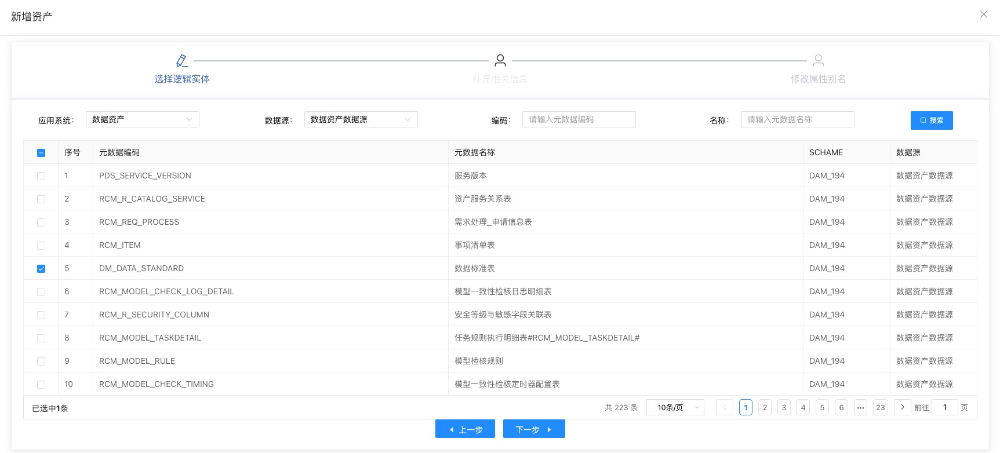Click the 搜索 search button
The width and height of the screenshot is (1000, 453).
pyautogui.click(x=932, y=120)
